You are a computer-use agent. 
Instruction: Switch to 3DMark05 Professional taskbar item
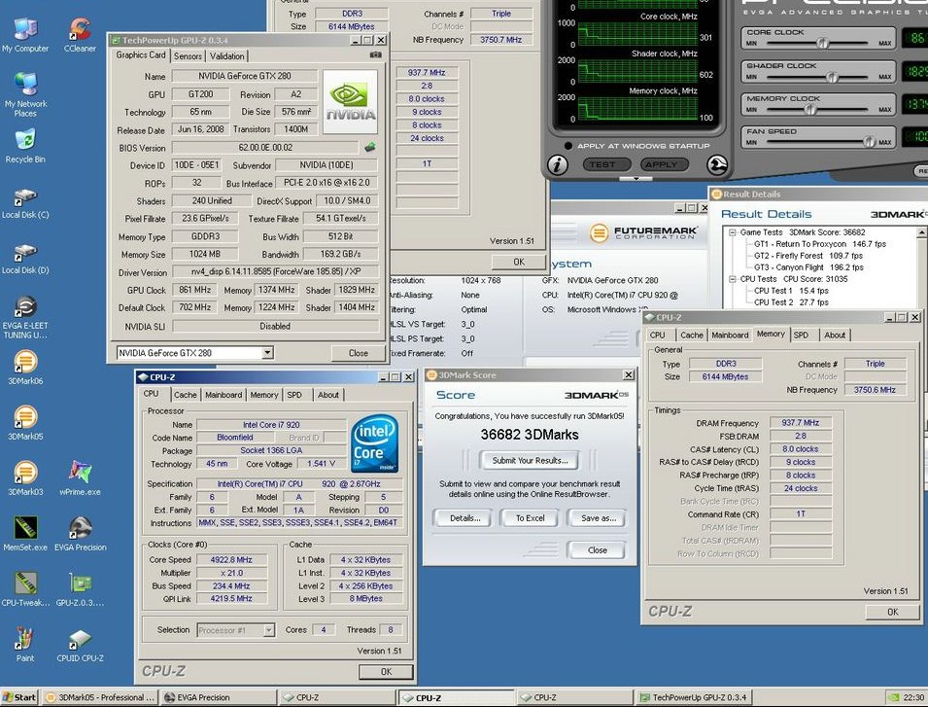pos(101,697)
